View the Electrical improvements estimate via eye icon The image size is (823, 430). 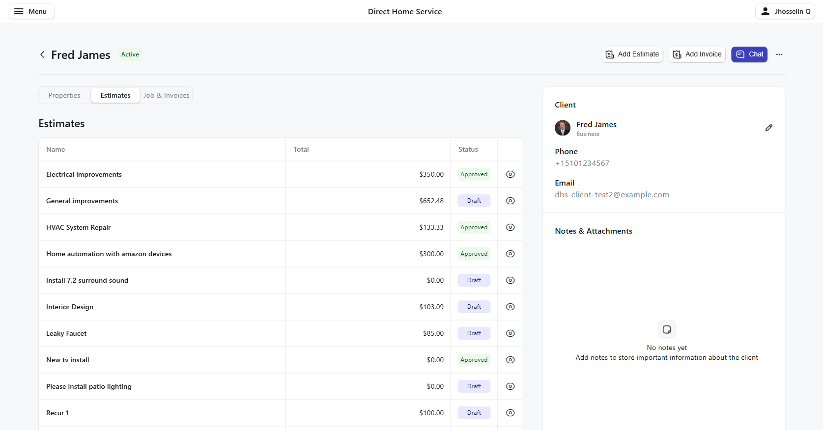510,174
